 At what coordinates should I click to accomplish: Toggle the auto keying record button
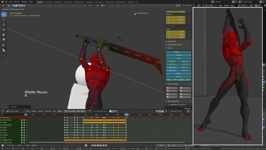[x=86, y=145]
